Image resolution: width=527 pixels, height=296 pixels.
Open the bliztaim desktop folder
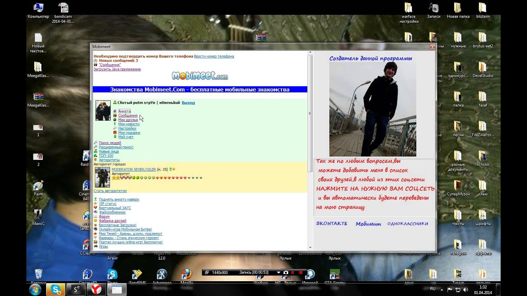[x=483, y=11]
